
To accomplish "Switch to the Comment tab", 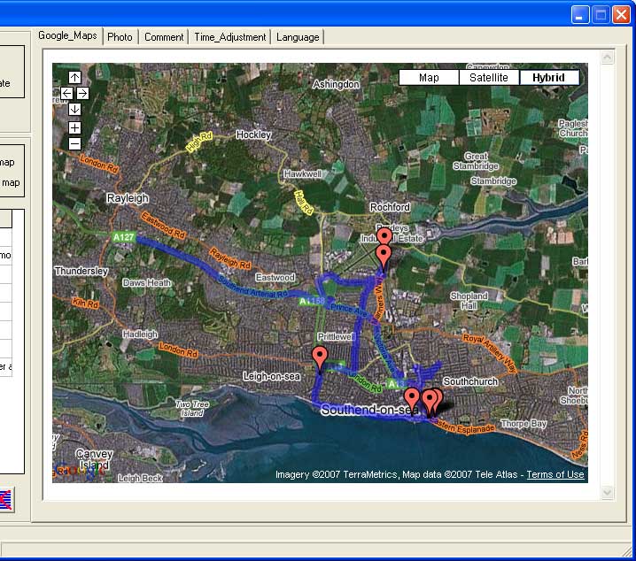I will pos(164,37).
